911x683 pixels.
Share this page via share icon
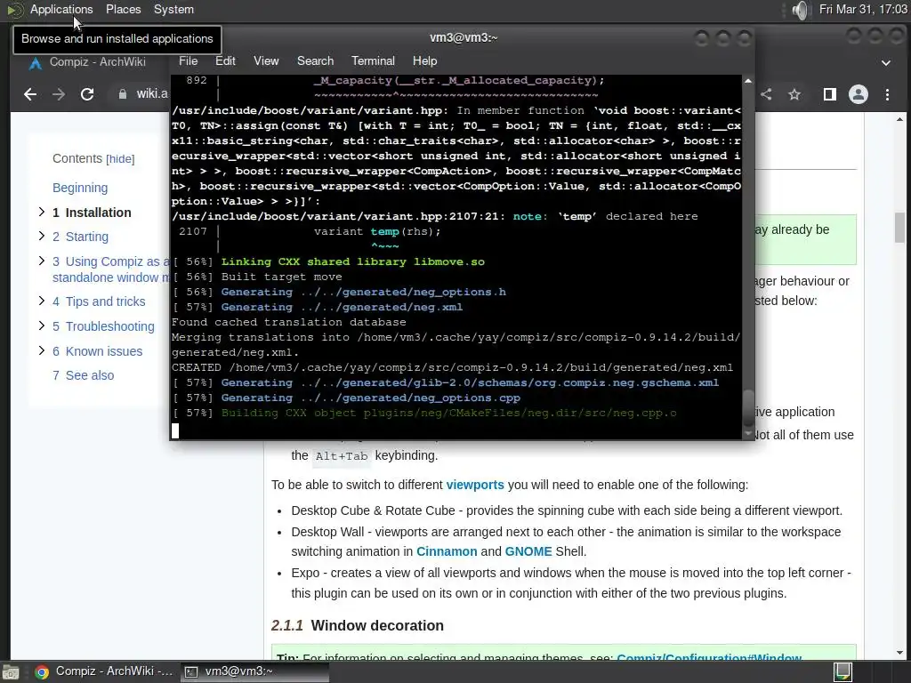pyautogui.click(x=766, y=94)
